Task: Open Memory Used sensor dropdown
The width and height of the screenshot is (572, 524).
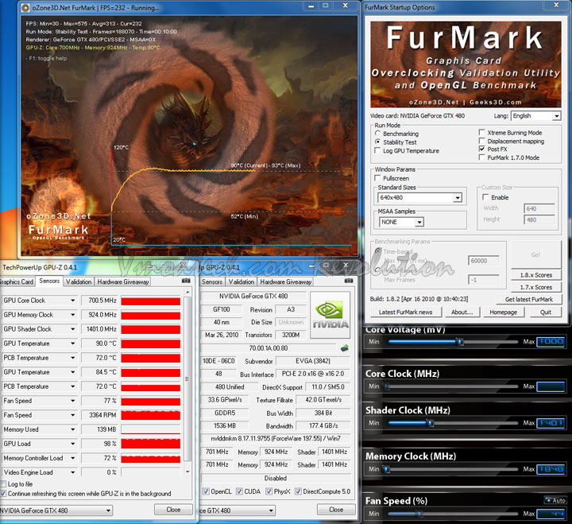Action: [x=73, y=429]
